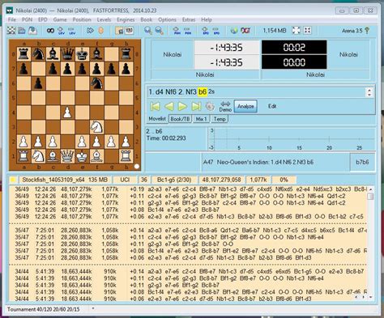Click the Stockfish engine name field

click(x=65, y=180)
